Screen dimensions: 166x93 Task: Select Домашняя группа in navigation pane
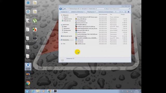(x=67, y=36)
